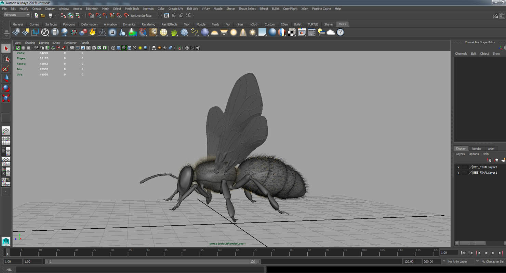This screenshot has height=273, width=506.
Task: Click the cloud shelf icon
Action: coord(331,32)
